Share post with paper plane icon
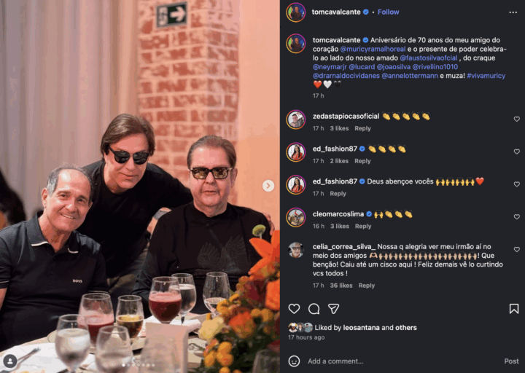Screen dimensions: 525x373 (x=333, y=309)
